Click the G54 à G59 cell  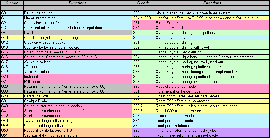point(143,18)
